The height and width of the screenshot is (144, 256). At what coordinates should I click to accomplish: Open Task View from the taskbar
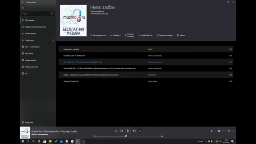34,141
